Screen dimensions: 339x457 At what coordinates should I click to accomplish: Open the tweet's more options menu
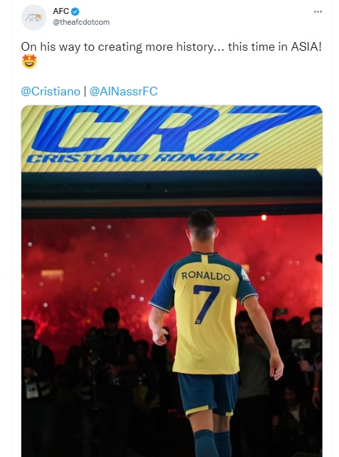(318, 11)
